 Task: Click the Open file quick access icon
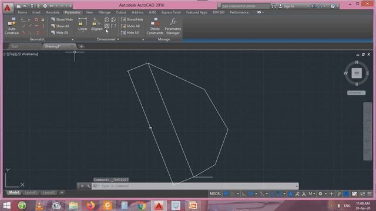25,6
